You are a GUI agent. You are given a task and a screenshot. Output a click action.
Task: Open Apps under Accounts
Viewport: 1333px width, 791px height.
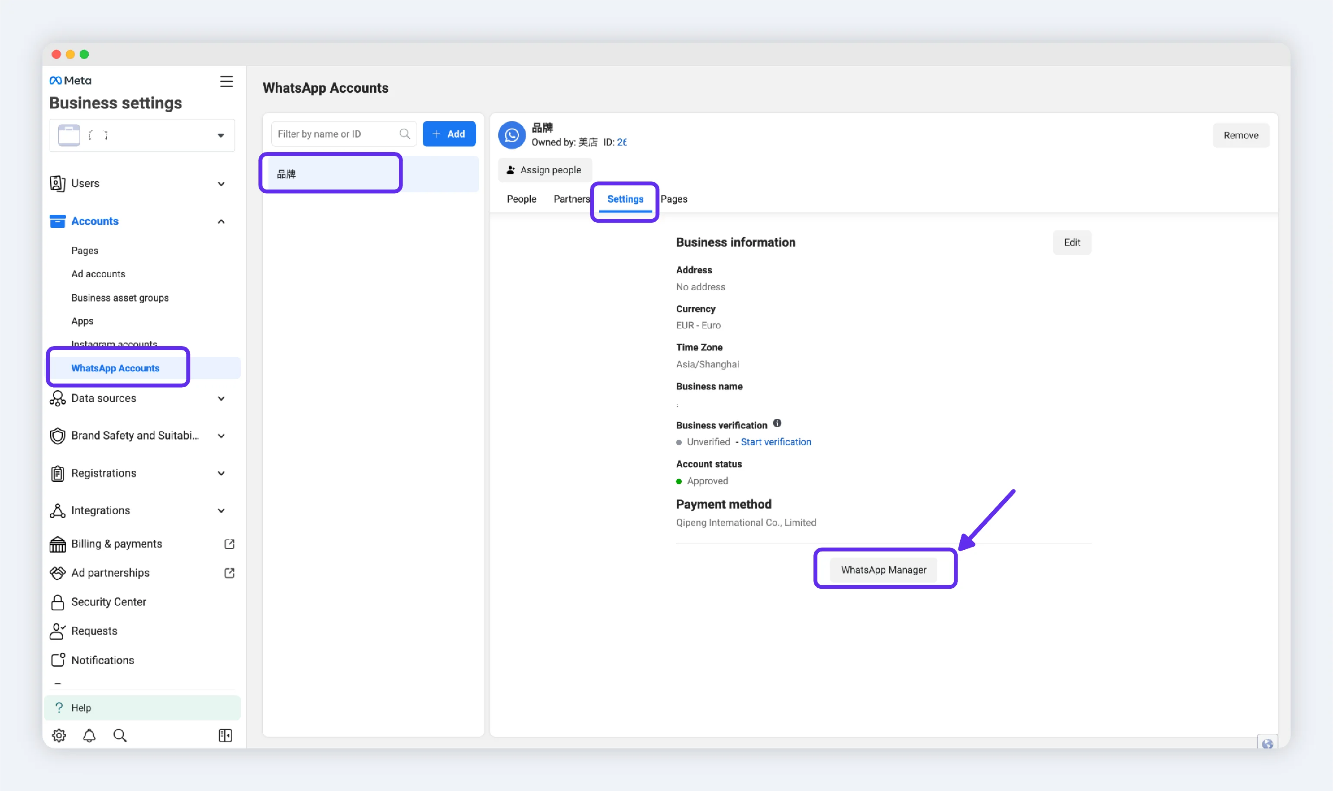point(82,321)
